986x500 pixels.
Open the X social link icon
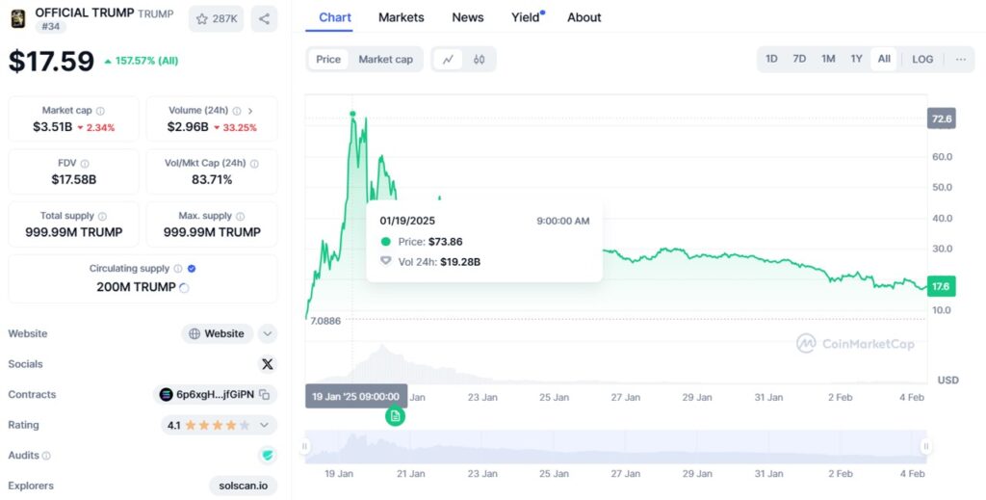(268, 364)
